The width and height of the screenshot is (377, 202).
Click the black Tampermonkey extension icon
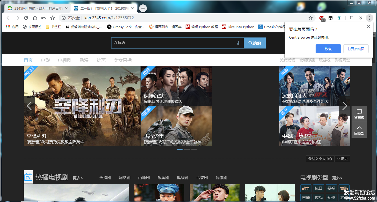click(x=330, y=18)
